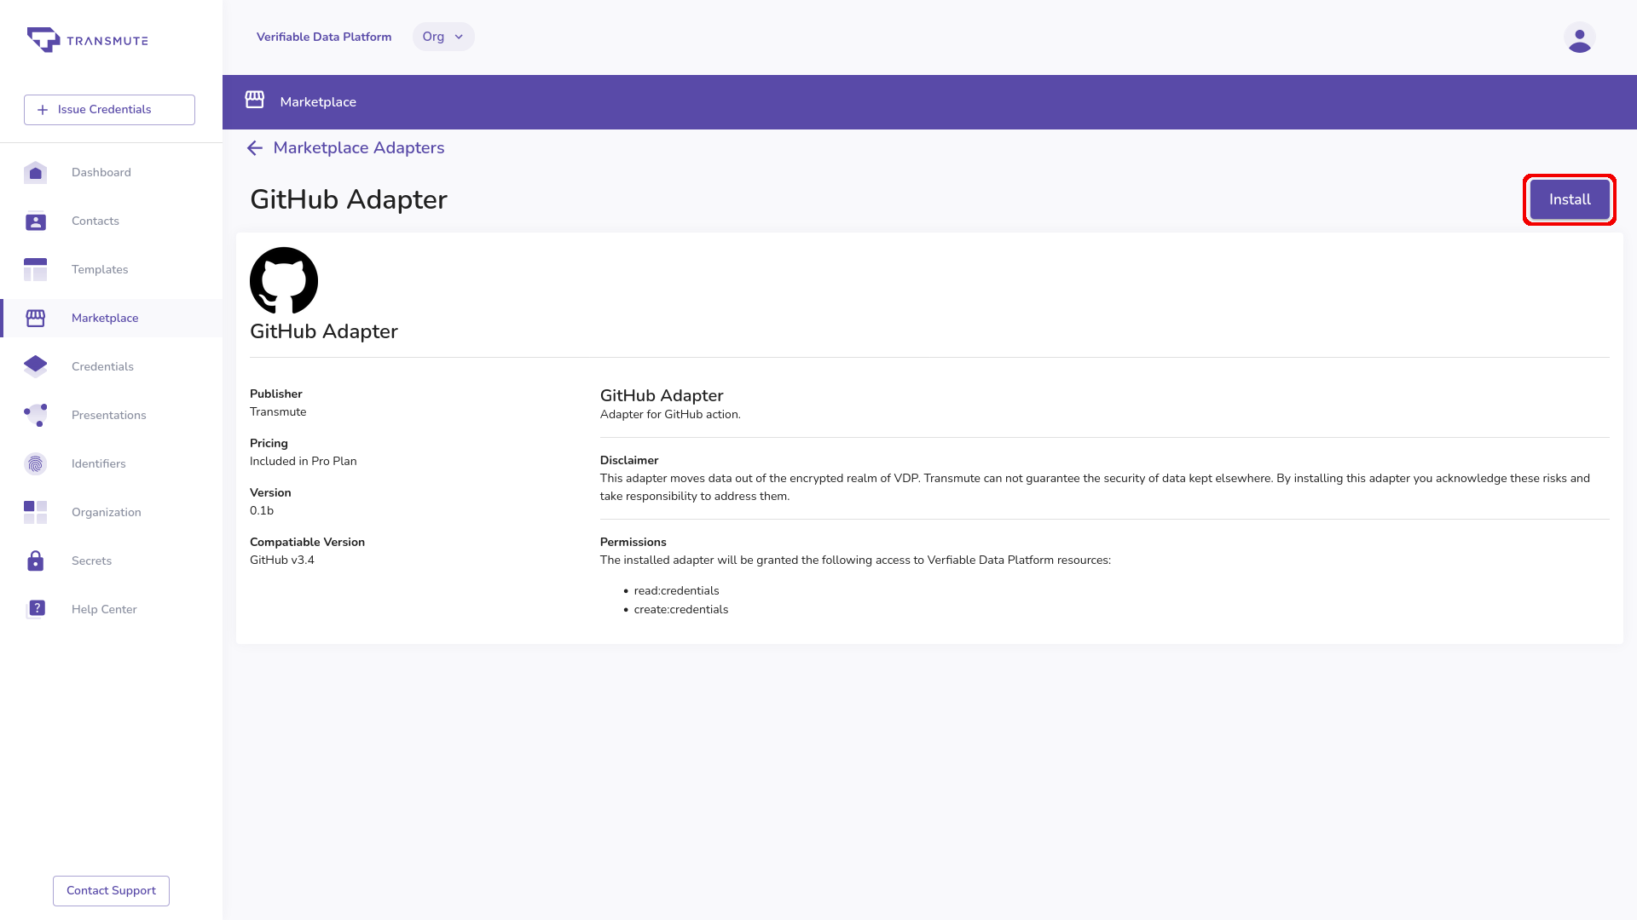
Task: Click the create:credentials permission
Action: pos(681,610)
